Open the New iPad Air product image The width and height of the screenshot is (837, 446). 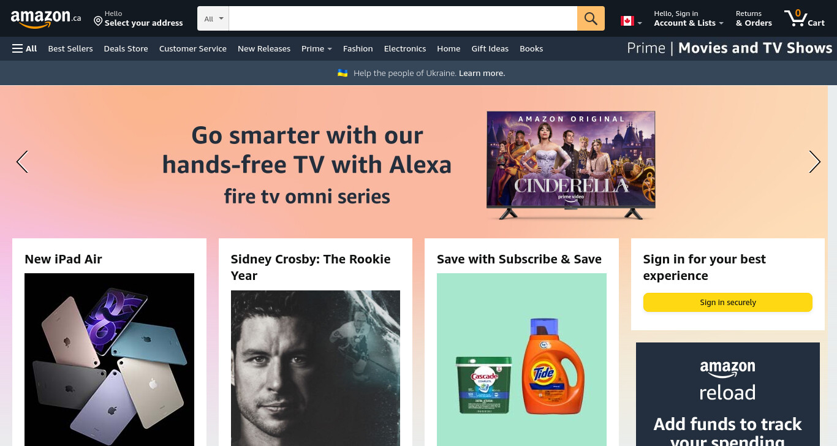[x=109, y=360]
